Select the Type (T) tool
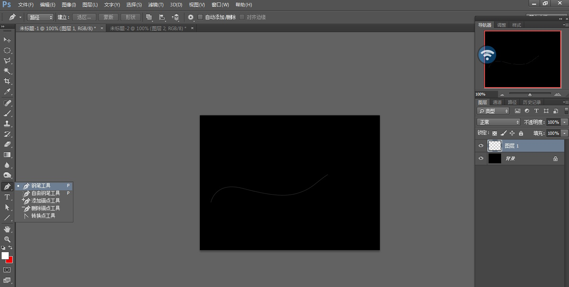 7,197
